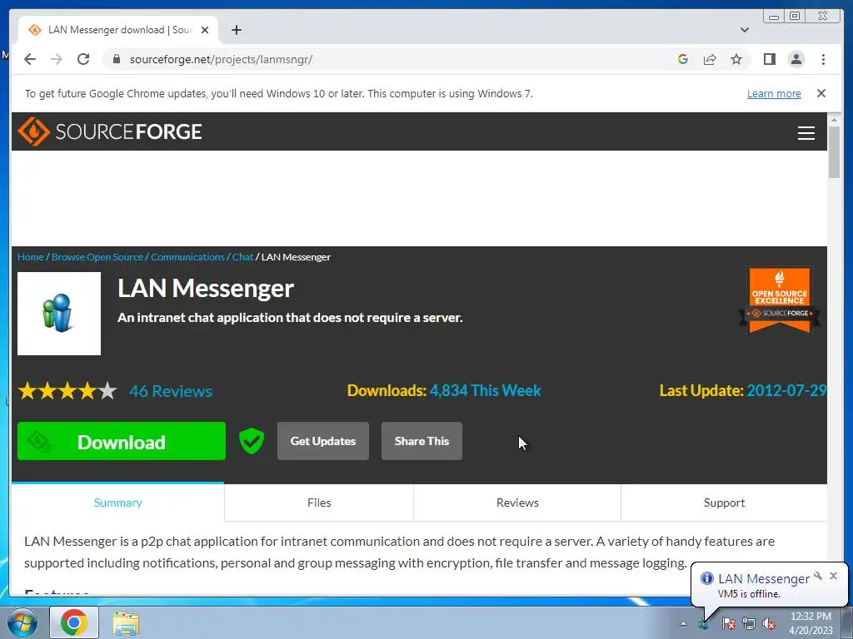Click the 2012-07-29 last update date

pos(786,391)
